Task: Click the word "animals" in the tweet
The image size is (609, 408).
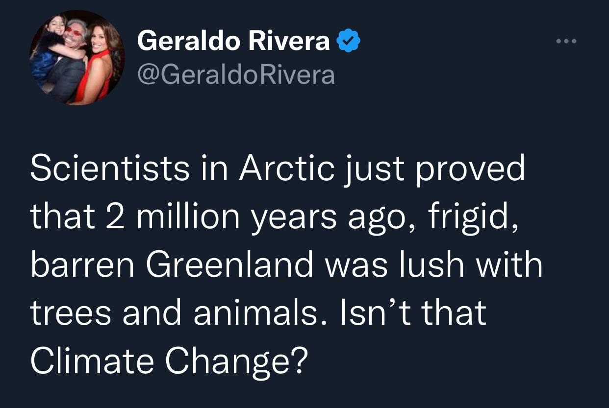Action: tap(254, 312)
